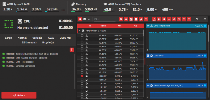Screen dimensions: 210x100
Task: Enable graph checkbox for 0,856 V row
Action: pos(82,80)
